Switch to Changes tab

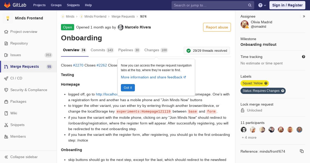click(x=156, y=50)
